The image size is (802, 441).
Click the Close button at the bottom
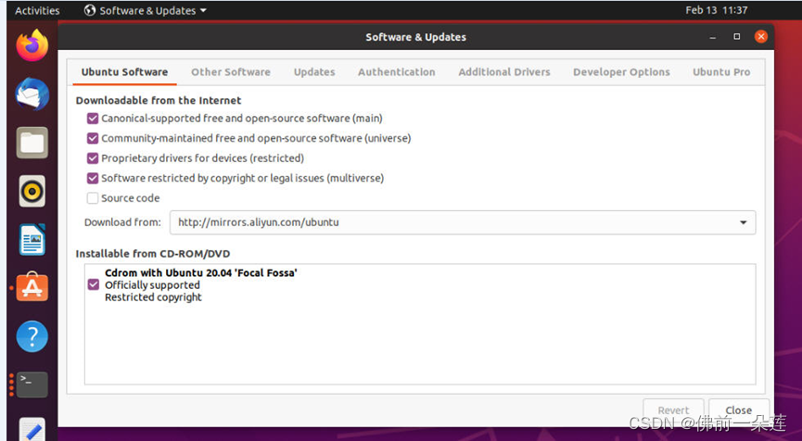(739, 410)
